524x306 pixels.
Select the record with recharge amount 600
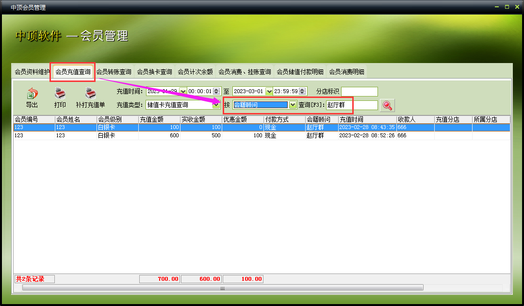click(x=159, y=136)
